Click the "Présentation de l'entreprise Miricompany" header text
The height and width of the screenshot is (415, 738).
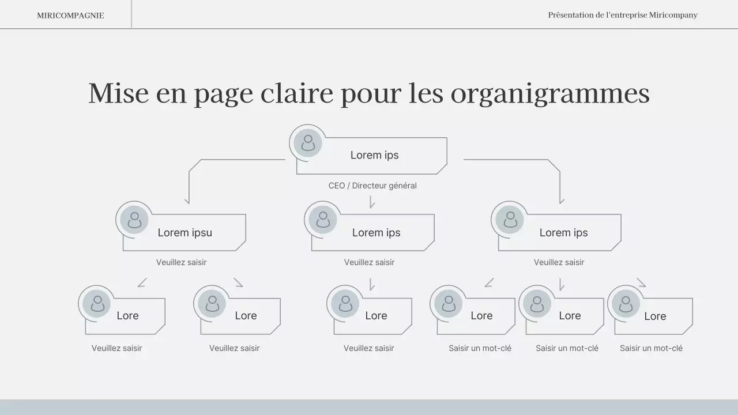[623, 15]
